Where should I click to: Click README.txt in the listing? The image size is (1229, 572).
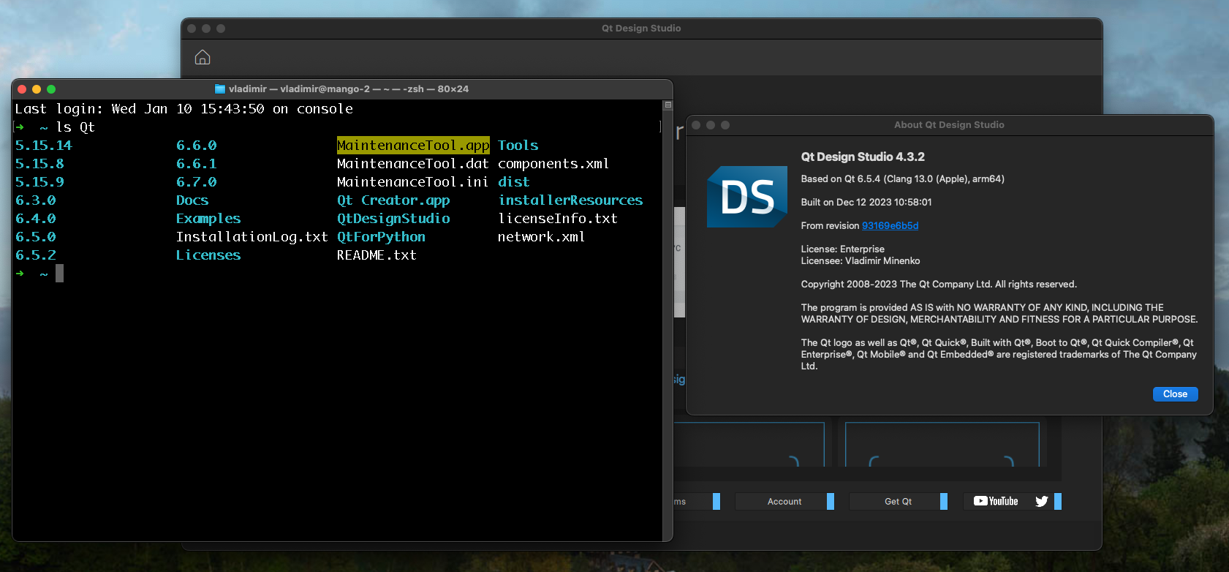377,255
